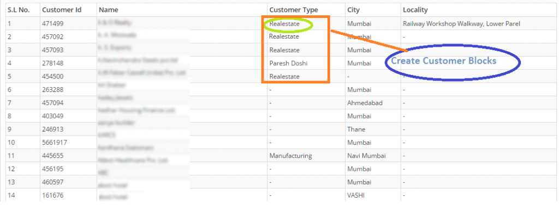Click the Navi Mumbai city cell
The width and height of the screenshot is (559, 215).
point(366,156)
